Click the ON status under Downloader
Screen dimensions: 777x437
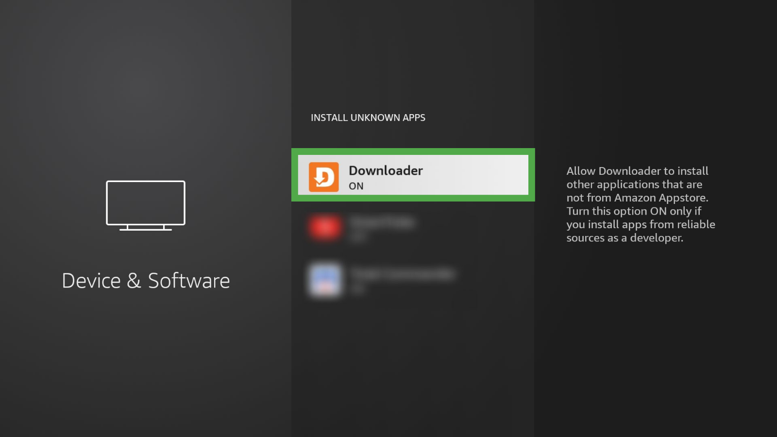pyautogui.click(x=356, y=186)
